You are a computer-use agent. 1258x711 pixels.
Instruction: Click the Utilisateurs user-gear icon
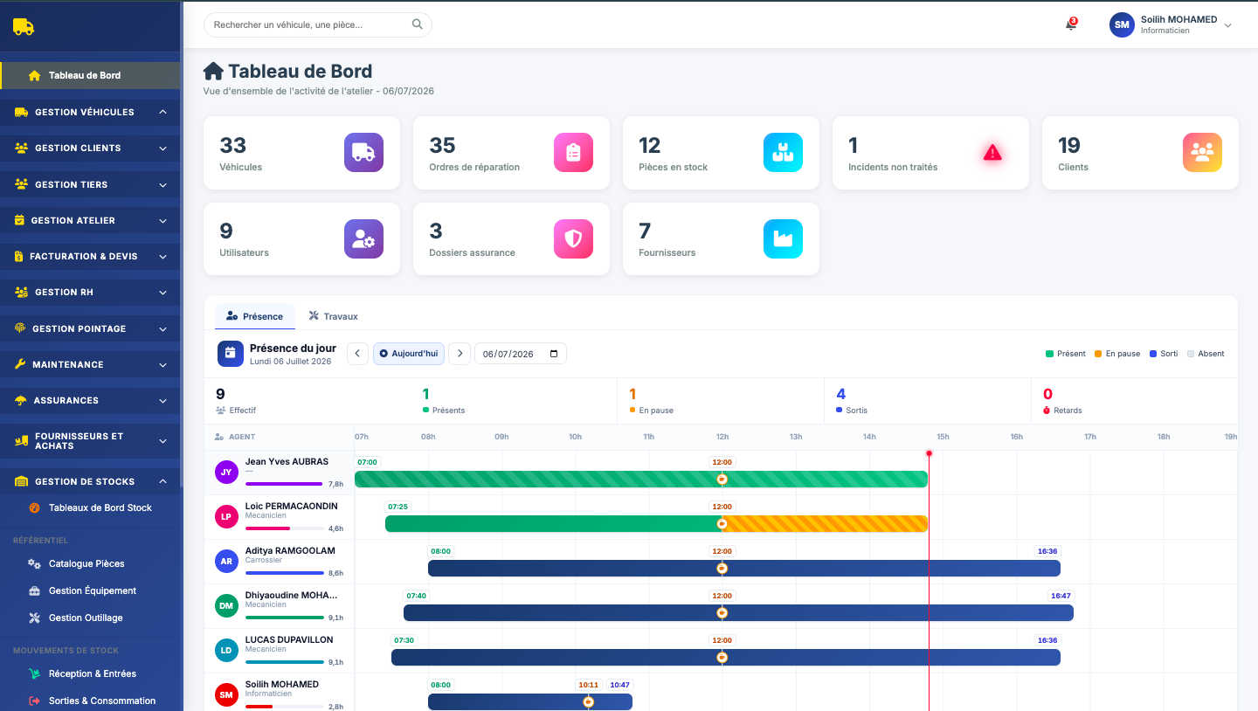(x=363, y=238)
